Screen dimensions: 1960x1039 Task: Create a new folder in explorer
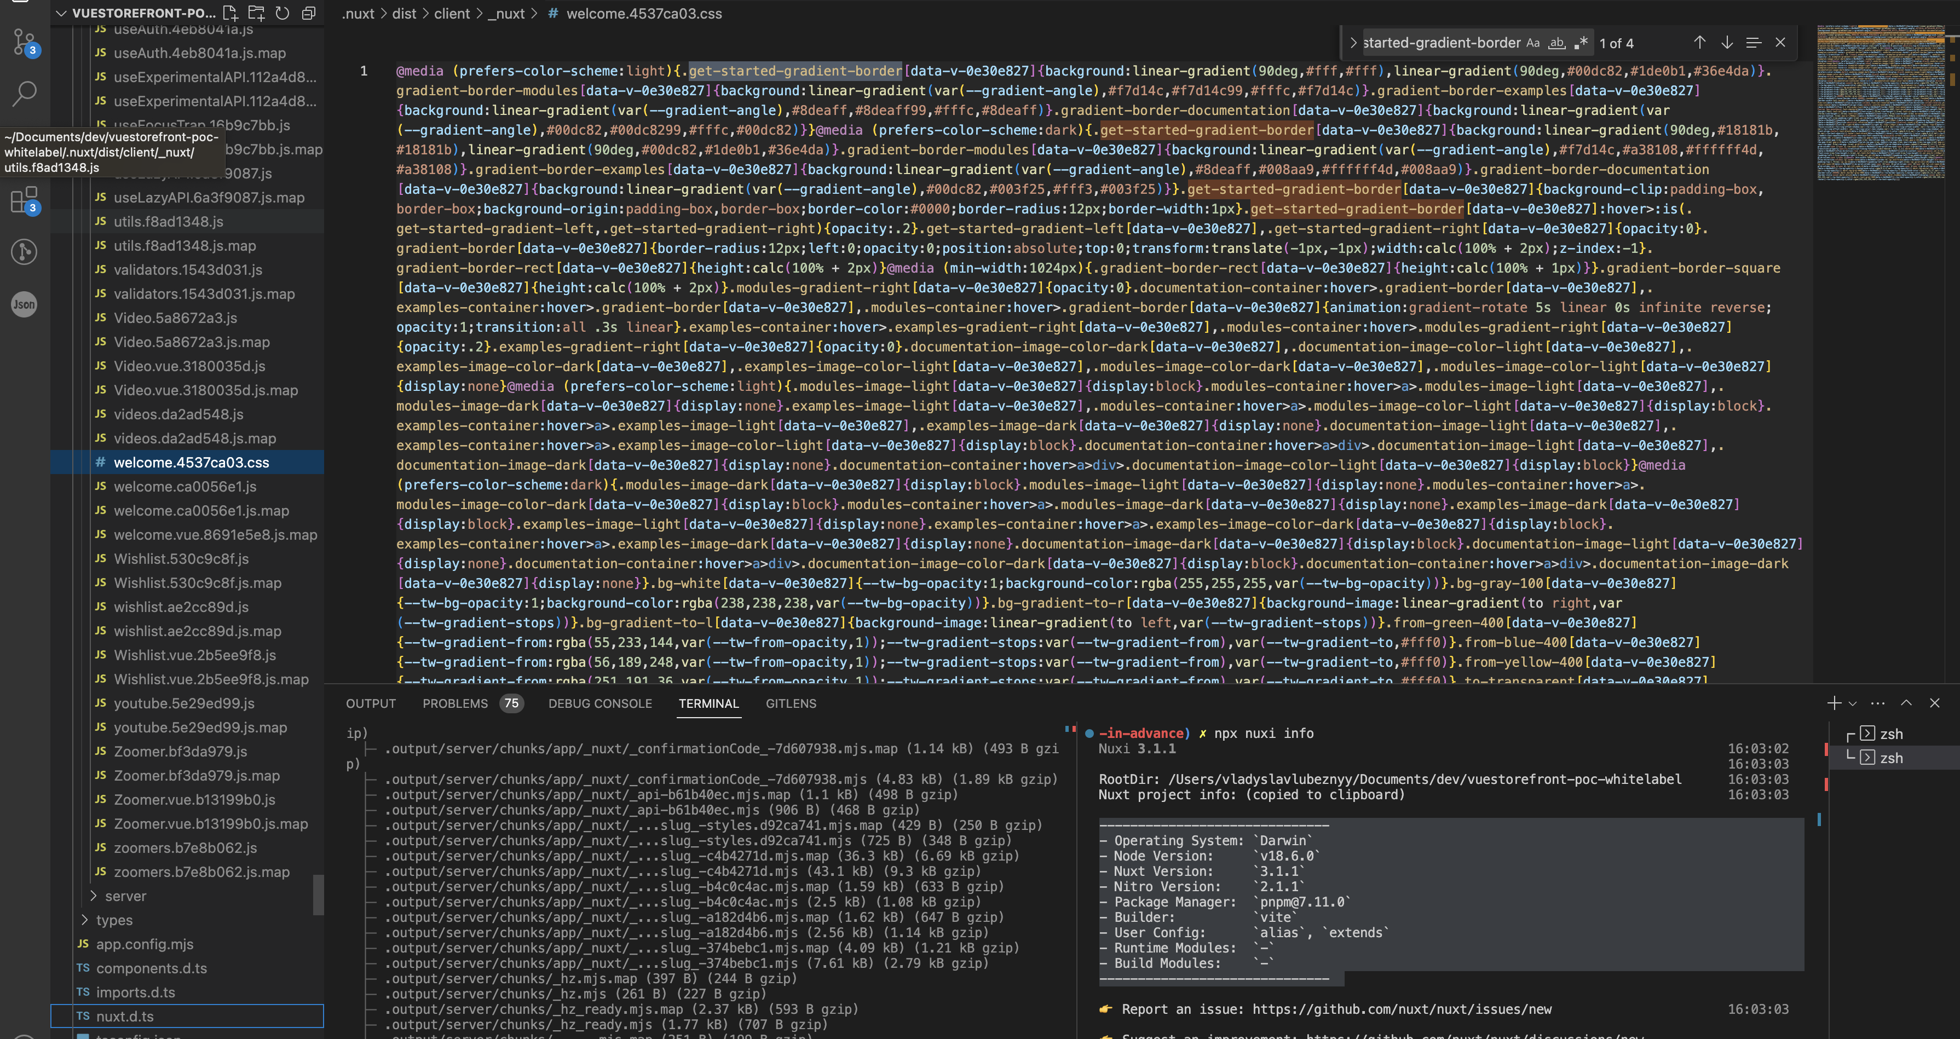pos(256,13)
